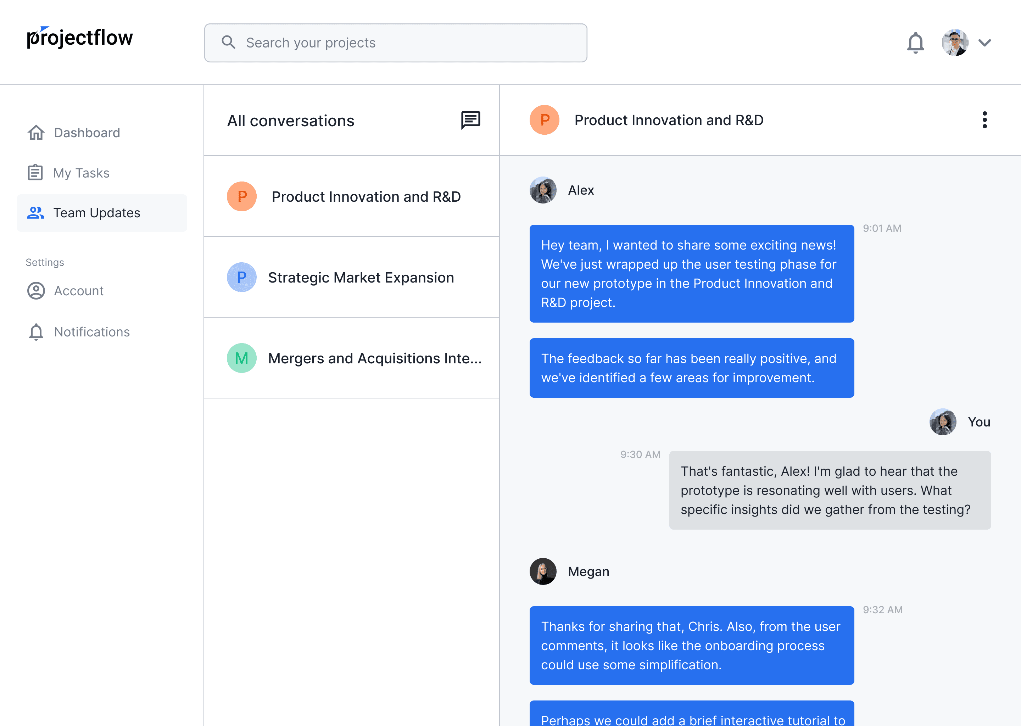This screenshot has width=1021, height=726.
Task: Open the three-dot menu for Product Innovation
Action: (x=984, y=120)
